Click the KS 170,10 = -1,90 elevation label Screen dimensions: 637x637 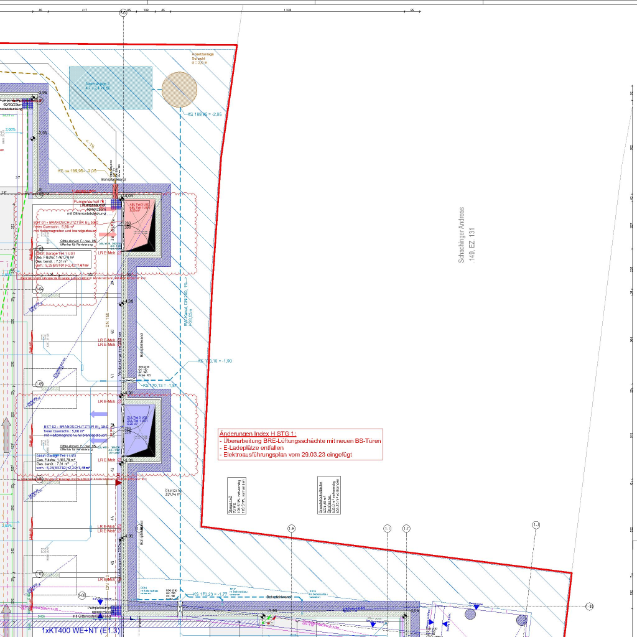215,361
